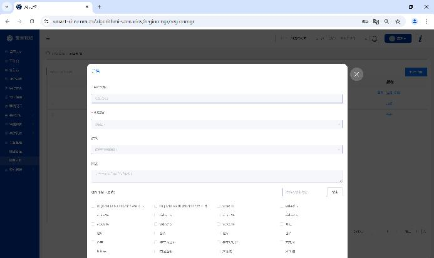This screenshot has height=258, width=434.
Task: Click the slanted icon right of the user button
Action: [420, 38]
